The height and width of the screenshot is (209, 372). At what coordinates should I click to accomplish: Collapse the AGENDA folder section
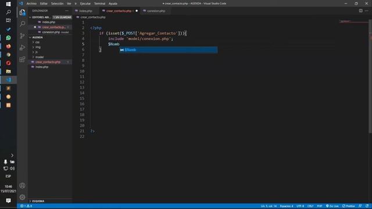30,37
